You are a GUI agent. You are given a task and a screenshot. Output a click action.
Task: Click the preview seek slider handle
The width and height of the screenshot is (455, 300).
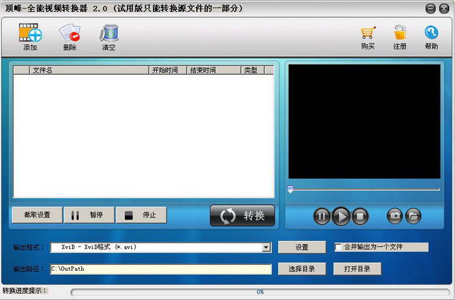(291, 190)
